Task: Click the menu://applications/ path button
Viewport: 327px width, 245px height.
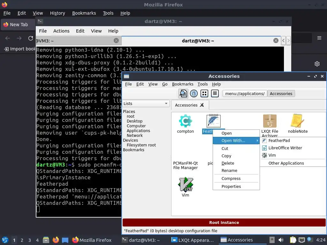Action: coord(245,93)
